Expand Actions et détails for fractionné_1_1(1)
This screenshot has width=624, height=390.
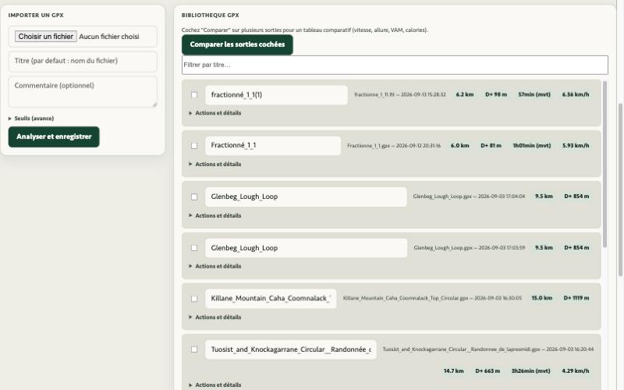(x=215, y=113)
